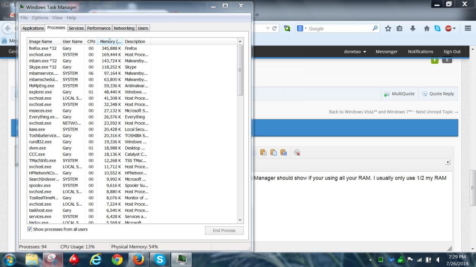Open a new tab with plus button
Viewport: 476px width, 267px height.
pos(257,15)
